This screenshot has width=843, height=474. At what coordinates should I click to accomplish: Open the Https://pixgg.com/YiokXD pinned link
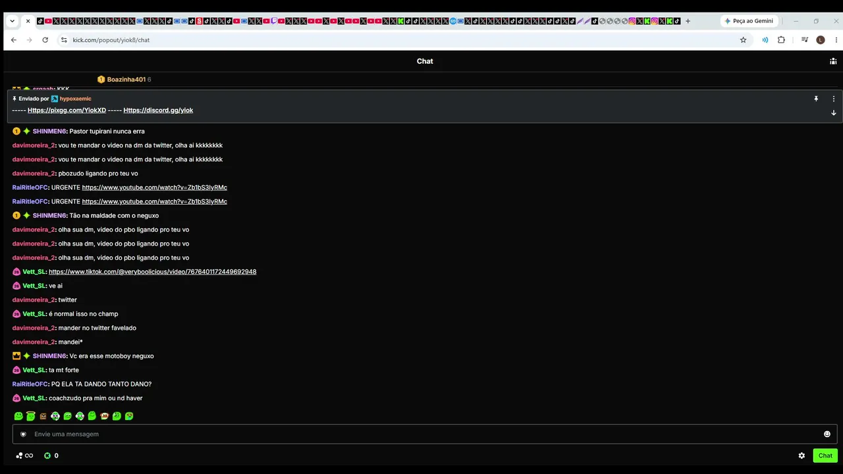click(67, 110)
